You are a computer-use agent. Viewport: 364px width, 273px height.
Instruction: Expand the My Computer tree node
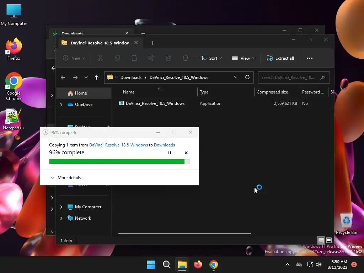point(61,207)
